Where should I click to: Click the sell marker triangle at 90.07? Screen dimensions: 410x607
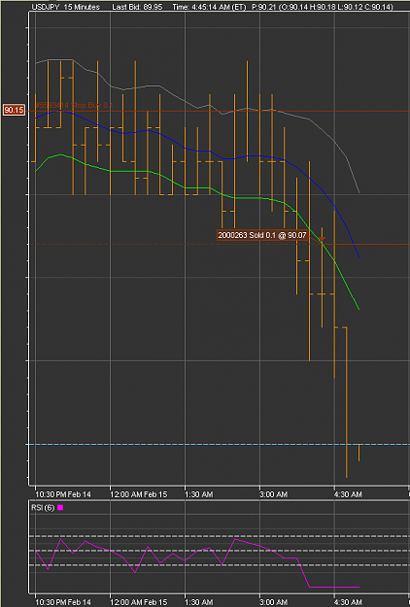coord(322,239)
